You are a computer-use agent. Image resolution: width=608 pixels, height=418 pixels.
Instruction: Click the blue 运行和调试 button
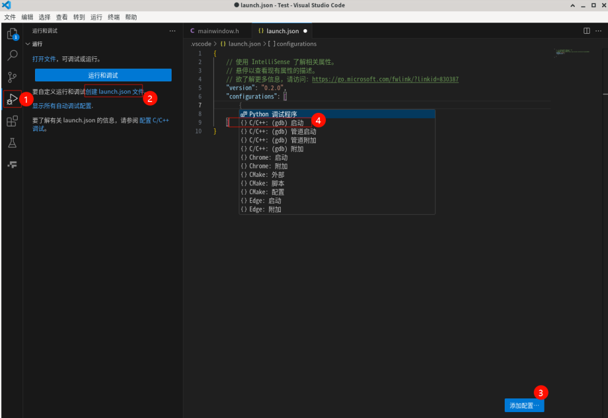103,75
